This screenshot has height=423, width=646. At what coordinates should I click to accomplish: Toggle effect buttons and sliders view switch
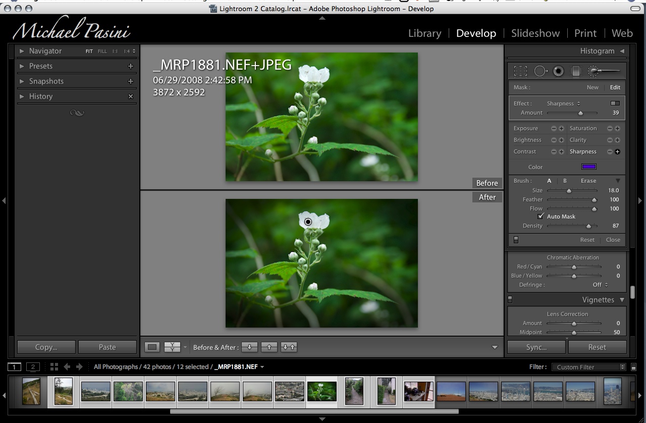(615, 103)
